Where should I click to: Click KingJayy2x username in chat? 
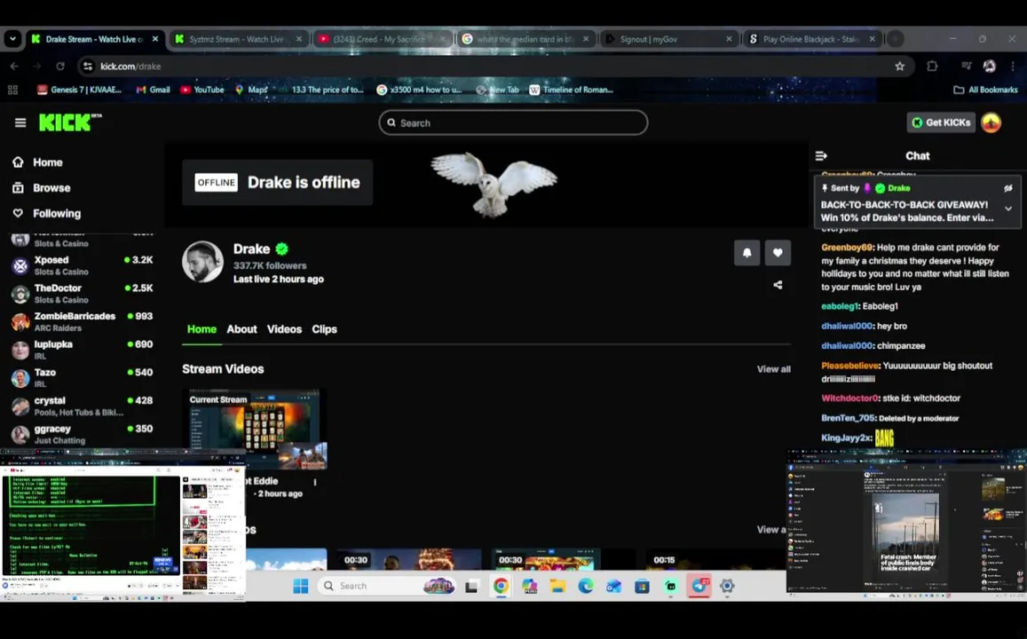pyautogui.click(x=846, y=438)
